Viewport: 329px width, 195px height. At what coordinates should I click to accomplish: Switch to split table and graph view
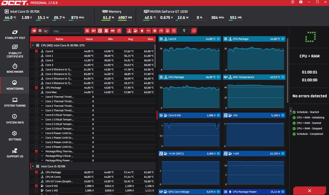tap(34, 31)
